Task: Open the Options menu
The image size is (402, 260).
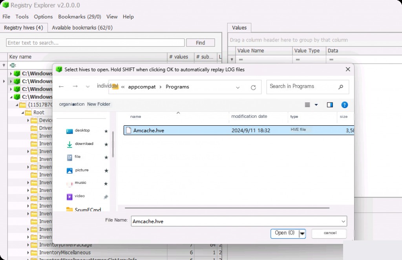Action: coord(43,16)
